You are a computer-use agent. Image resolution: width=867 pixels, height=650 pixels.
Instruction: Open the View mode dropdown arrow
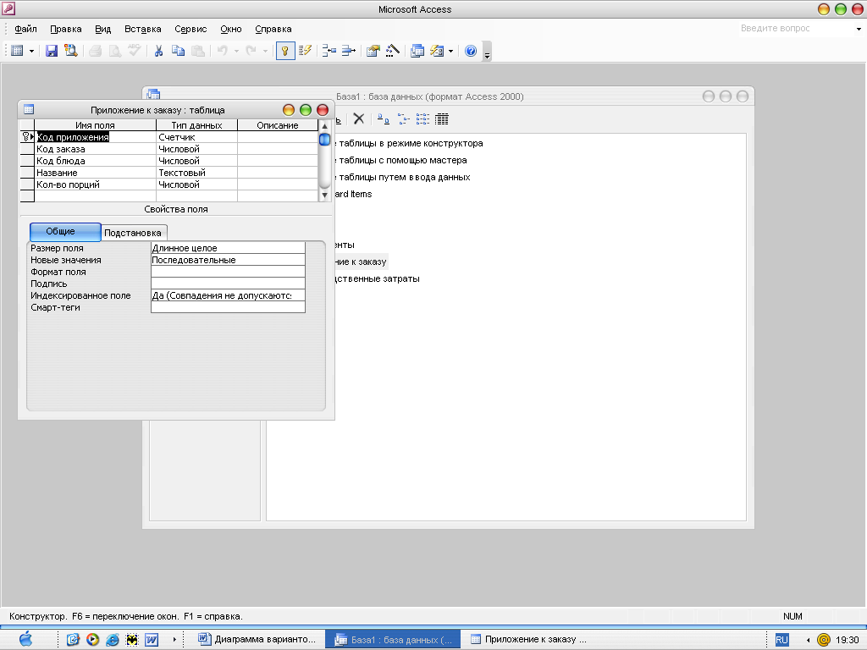(x=31, y=52)
